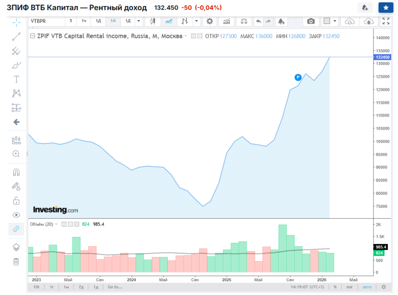Activate the zoom in tool
Image resolution: width=398 pixels, height=295 pixels.
(16, 154)
